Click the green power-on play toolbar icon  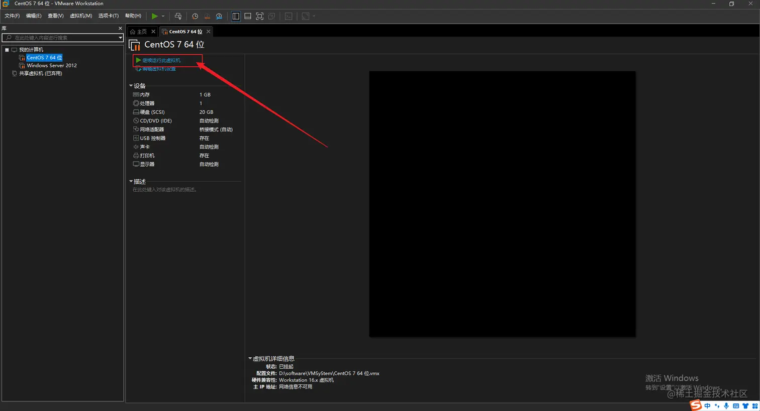pyautogui.click(x=155, y=16)
